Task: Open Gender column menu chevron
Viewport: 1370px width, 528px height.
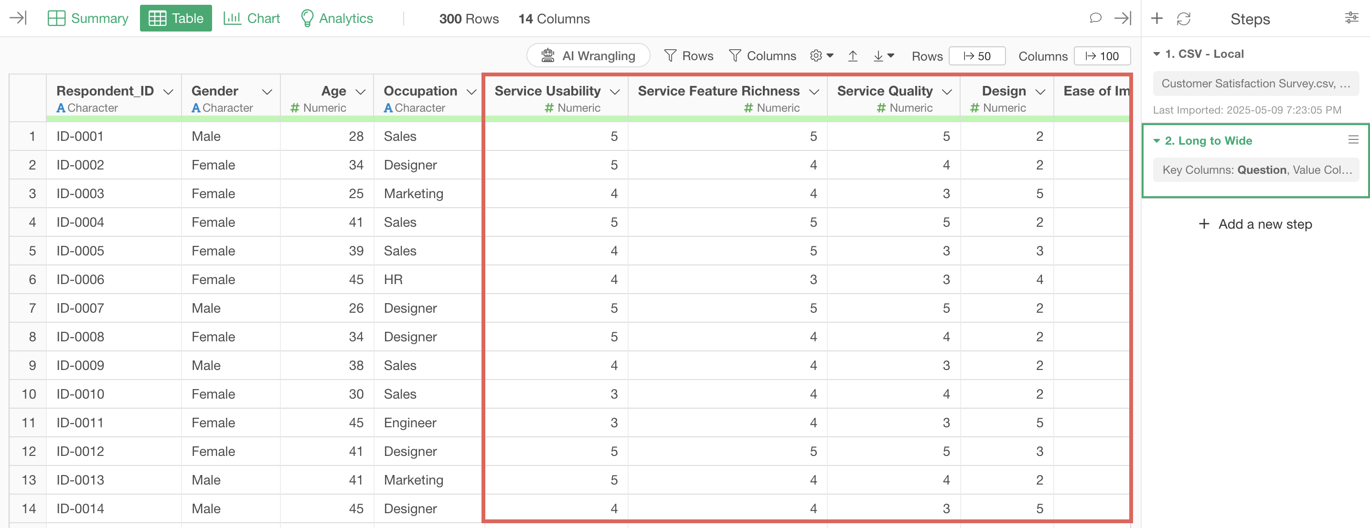Action: click(x=267, y=92)
